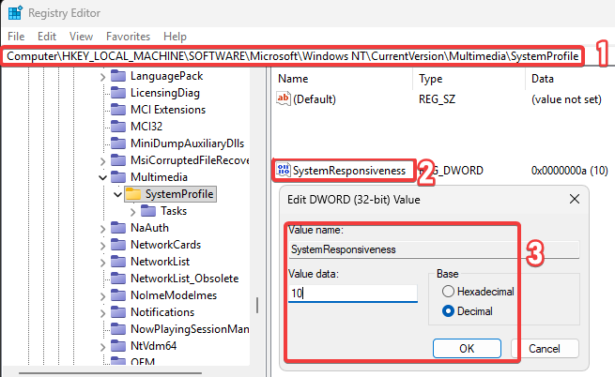Click OK in the Edit DWORD dialog
The image size is (615, 377).
(x=467, y=348)
